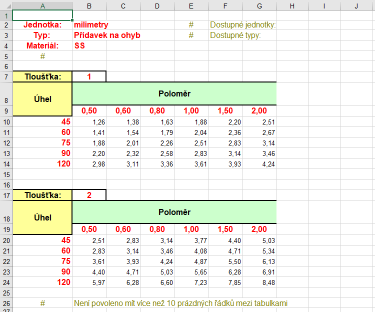375x312 pixels.
Task: Select the 'Jednotka:' label cell
Action: 42,25
